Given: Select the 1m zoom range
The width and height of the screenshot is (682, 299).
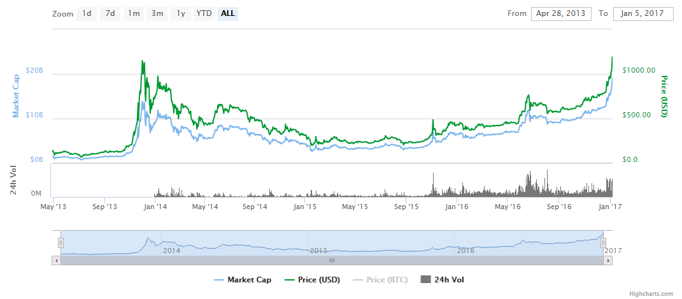Looking at the screenshot, I should point(134,13).
